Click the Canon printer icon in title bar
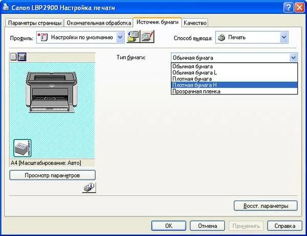 (6, 8)
